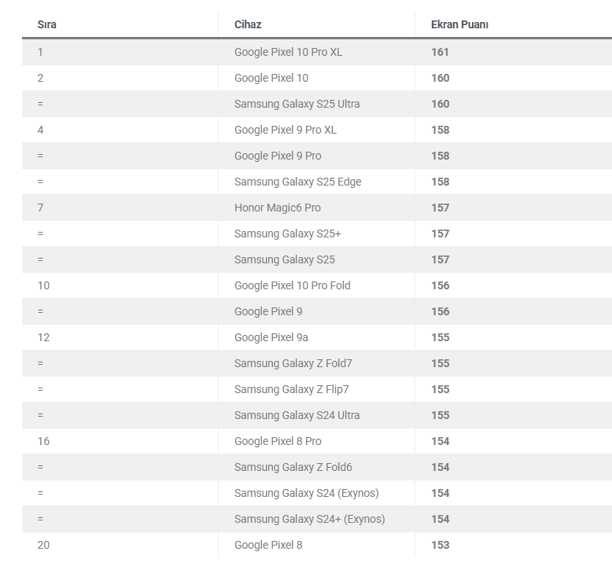Click the Google Pixel 8 Pro link
This screenshot has height=570, width=612.
pyautogui.click(x=278, y=441)
